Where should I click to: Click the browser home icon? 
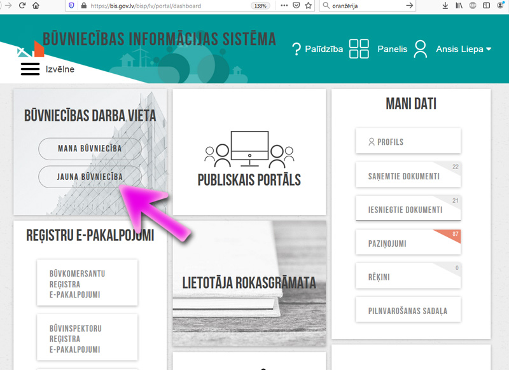coord(36,6)
